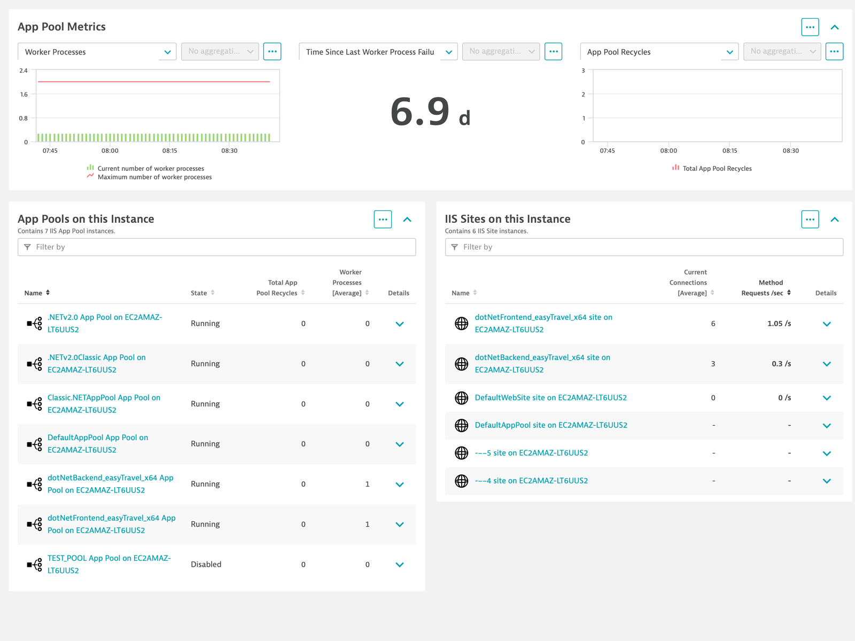This screenshot has width=855, height=641.
Task: Open the dotNetFrontend_easyTravel_x64 App Pool link
Action: click(x=112, y=524)
